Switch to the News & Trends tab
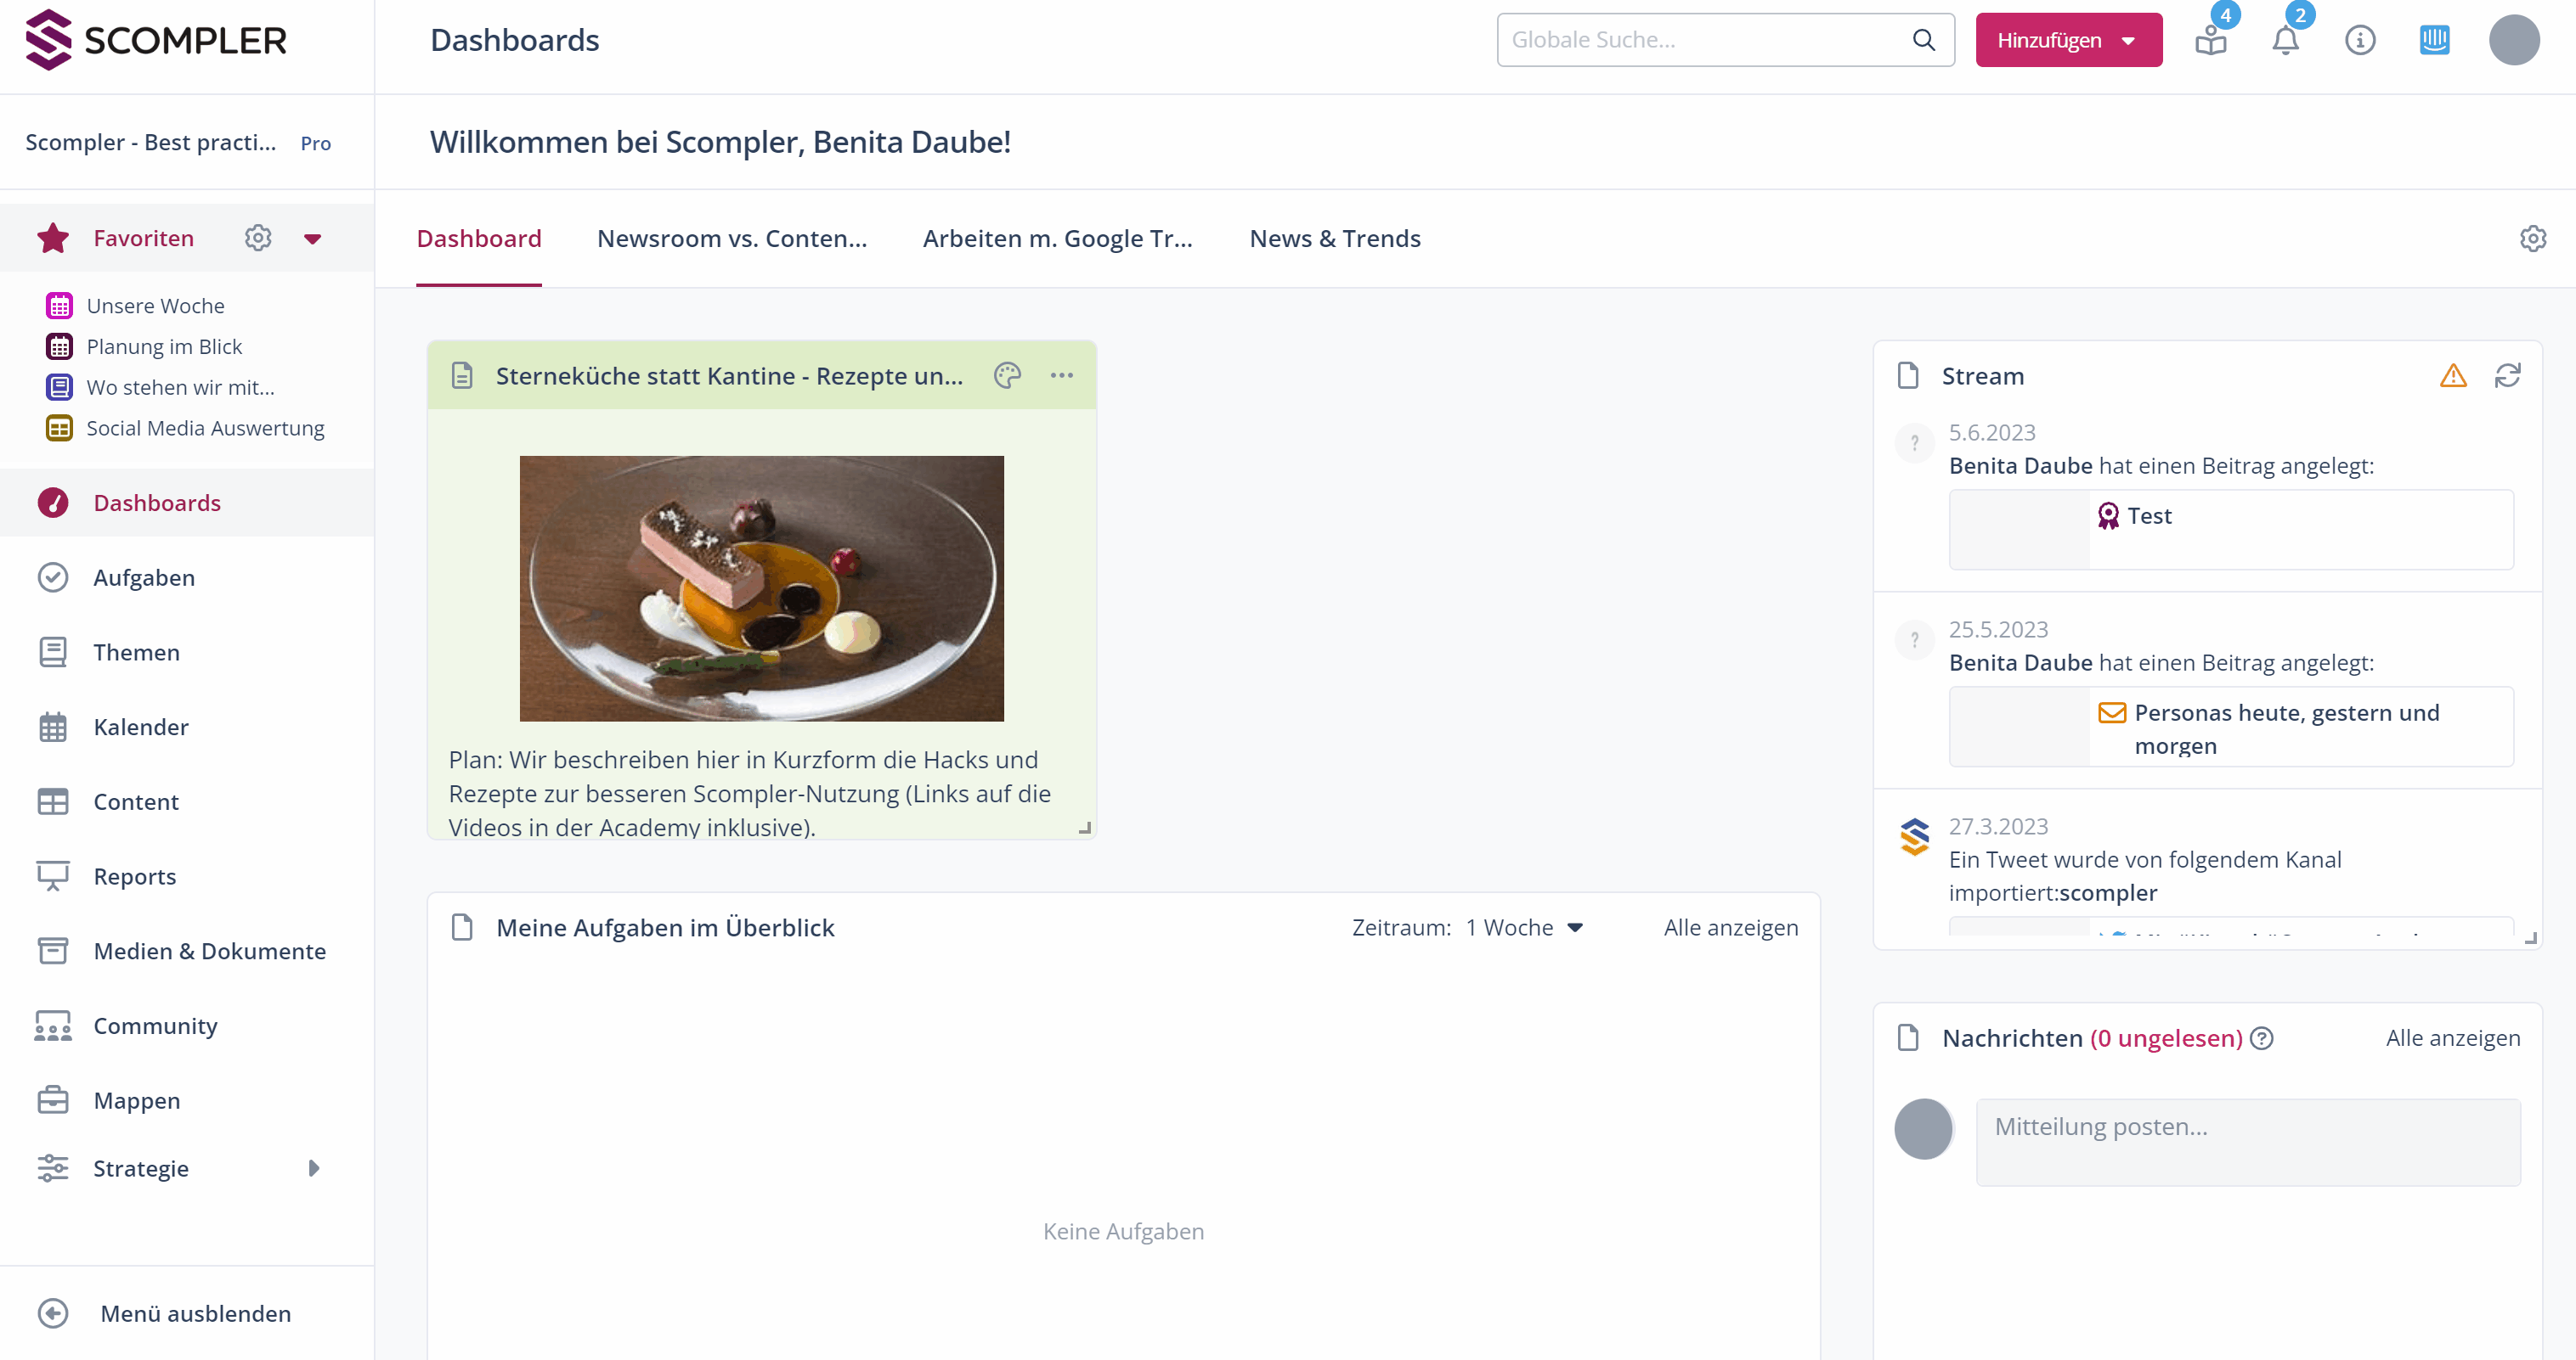Screen dimensions: 2576x1360 pos(1334,239)
